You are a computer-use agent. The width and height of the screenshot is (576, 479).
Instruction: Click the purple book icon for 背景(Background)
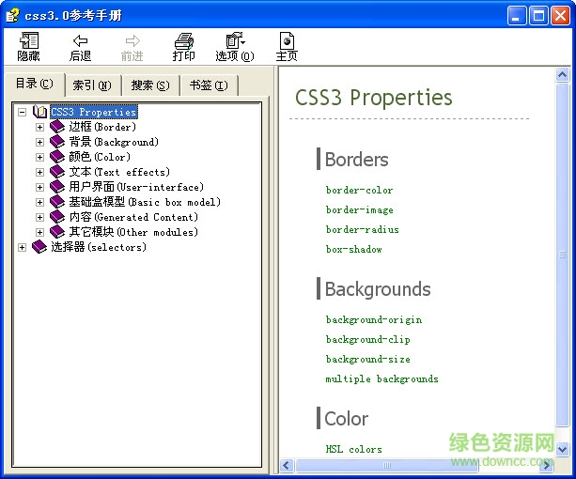pos(57,142)
